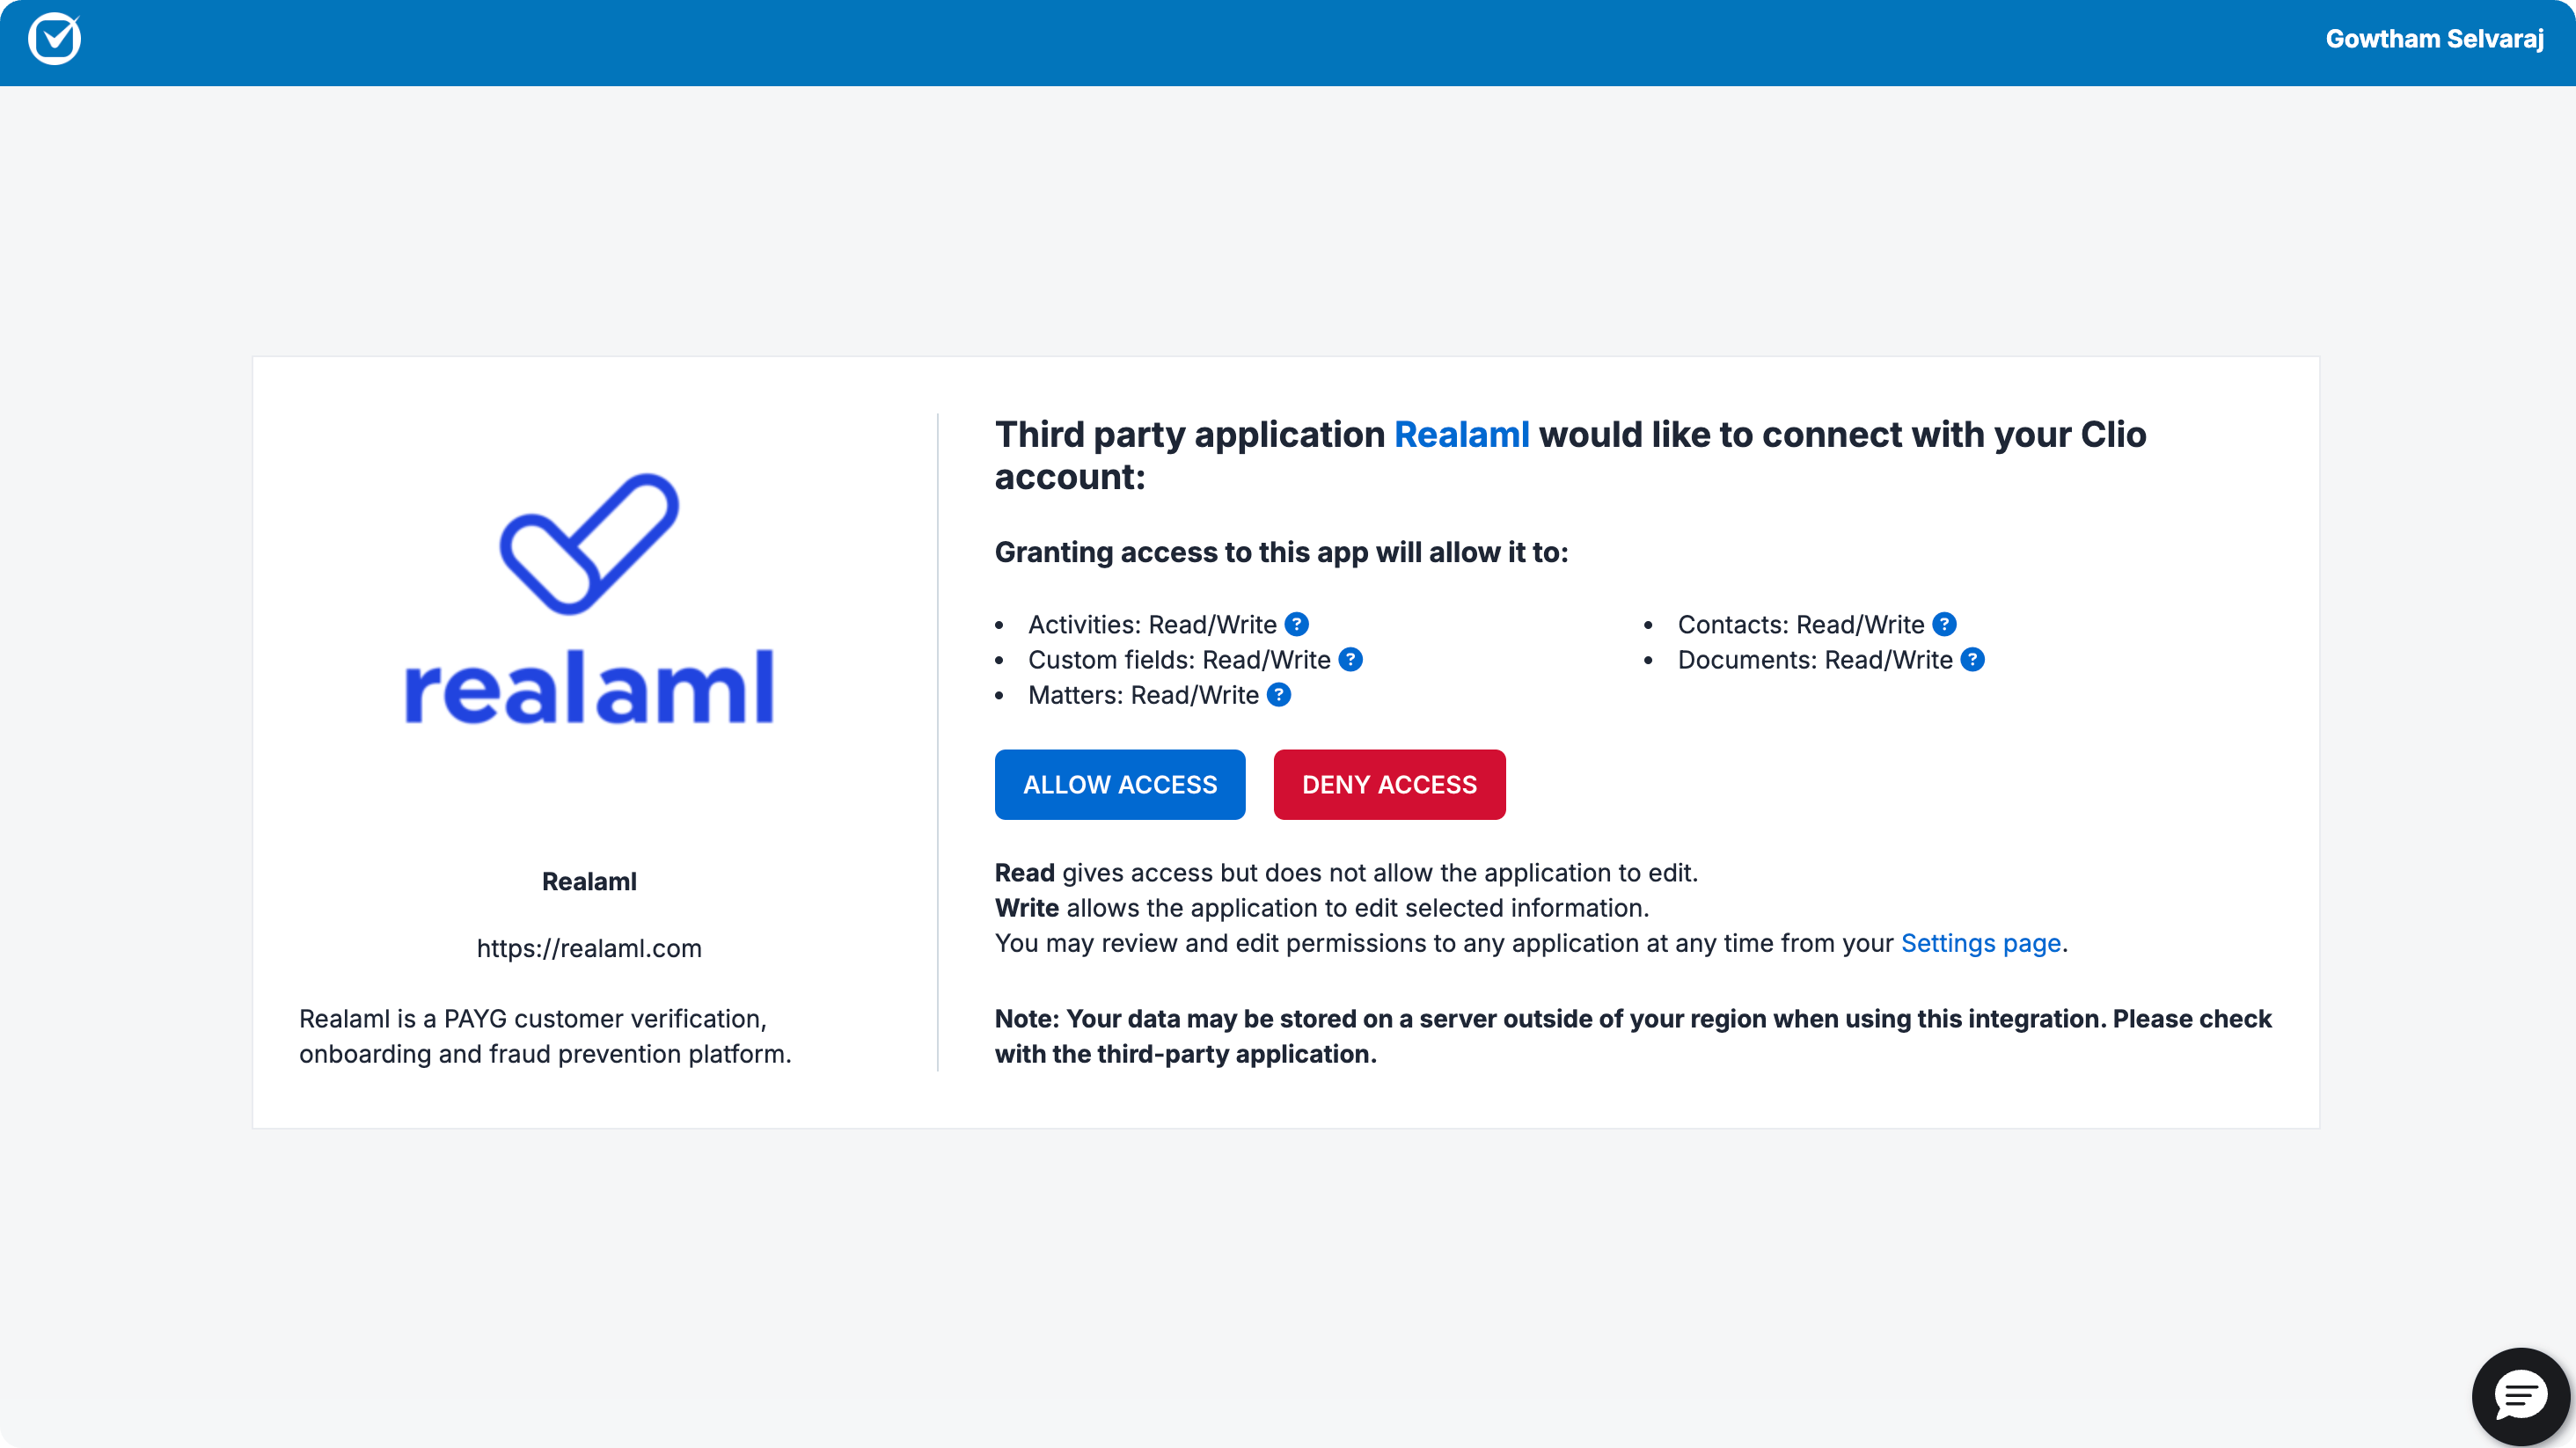2576x1448 pixels.
Task: Click help icon next to Custom fields
Action: [x=1350, y=660]
